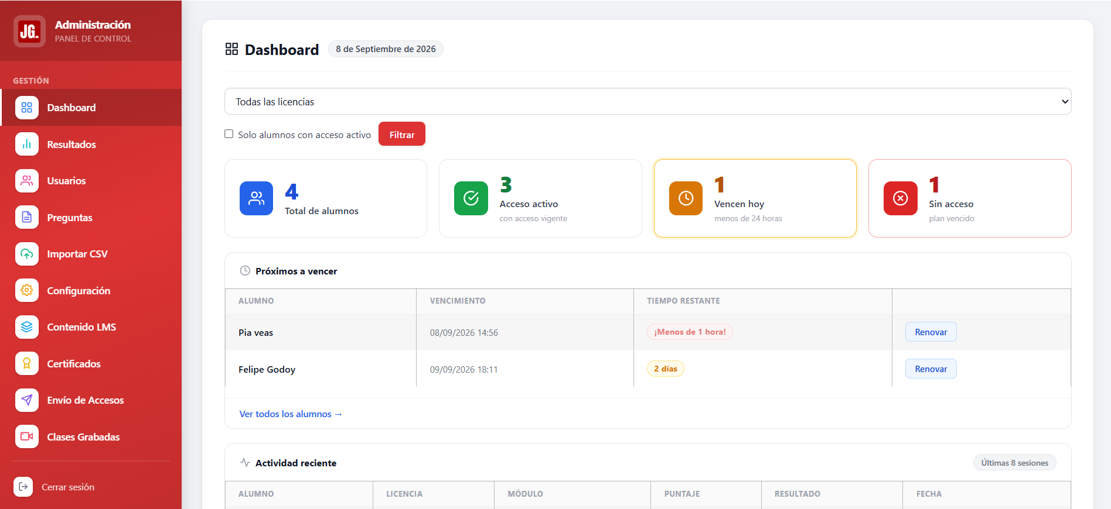Click the green Acceso activo checkmark icon
This screenshot has height=509, width=1111.
click(471, 198)
